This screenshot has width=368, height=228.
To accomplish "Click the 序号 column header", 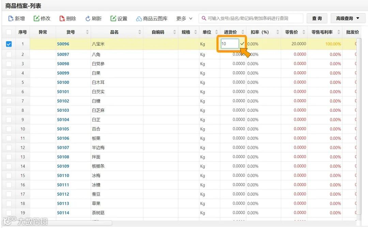I will click(x=23, y=32).
